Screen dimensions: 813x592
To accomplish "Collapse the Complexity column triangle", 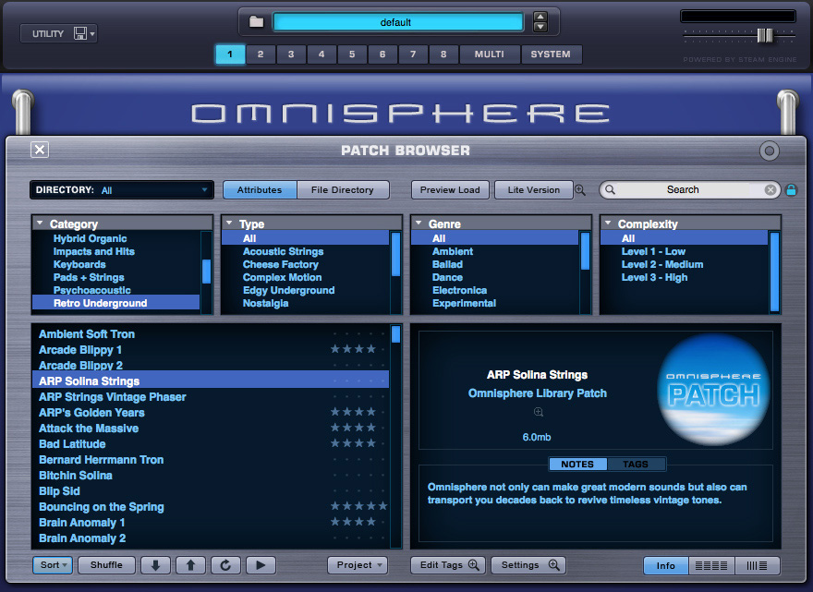I will point(608,223).
